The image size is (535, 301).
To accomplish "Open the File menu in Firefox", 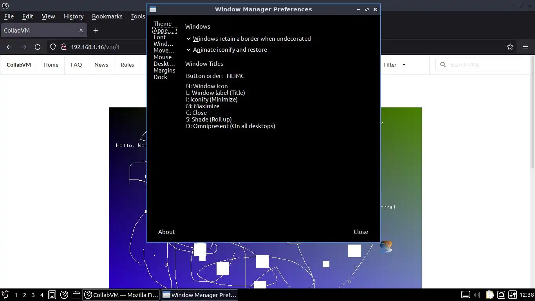I will pyautogui.click(x=9, y=16).
